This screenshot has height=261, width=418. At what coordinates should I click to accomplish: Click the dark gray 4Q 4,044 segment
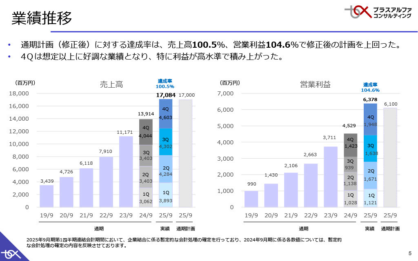tap(146, 132)
